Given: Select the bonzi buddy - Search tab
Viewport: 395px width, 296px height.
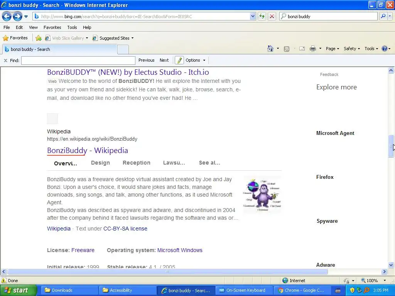Looking at the screenshot, I should tap(60, 49).
